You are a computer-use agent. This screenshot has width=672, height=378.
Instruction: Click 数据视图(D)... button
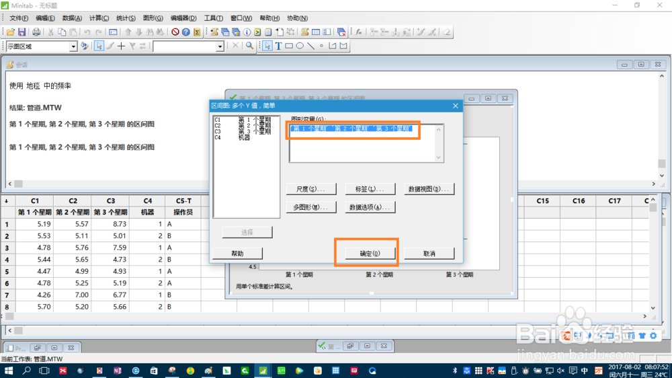(429, 189)
